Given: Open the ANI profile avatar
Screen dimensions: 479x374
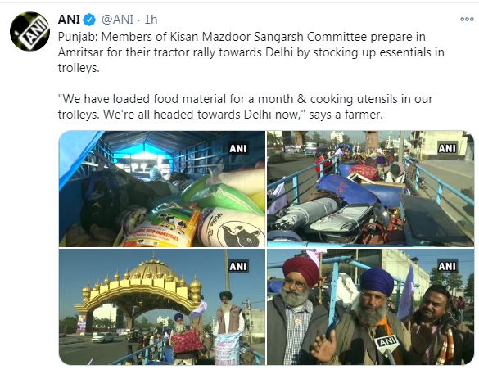Looking at the screenshot, I should click(x=29, y=31).
